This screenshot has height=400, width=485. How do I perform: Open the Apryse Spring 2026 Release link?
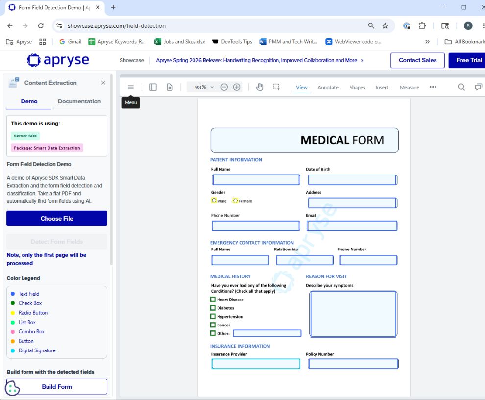[256, 60]
